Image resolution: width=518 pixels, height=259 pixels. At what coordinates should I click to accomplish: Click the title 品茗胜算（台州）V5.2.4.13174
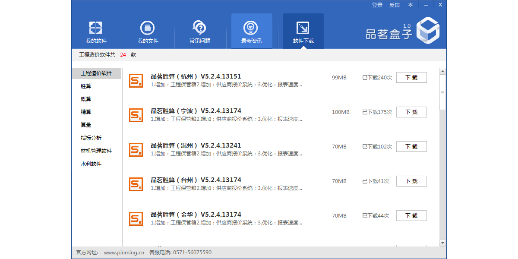tap(196, 180)
